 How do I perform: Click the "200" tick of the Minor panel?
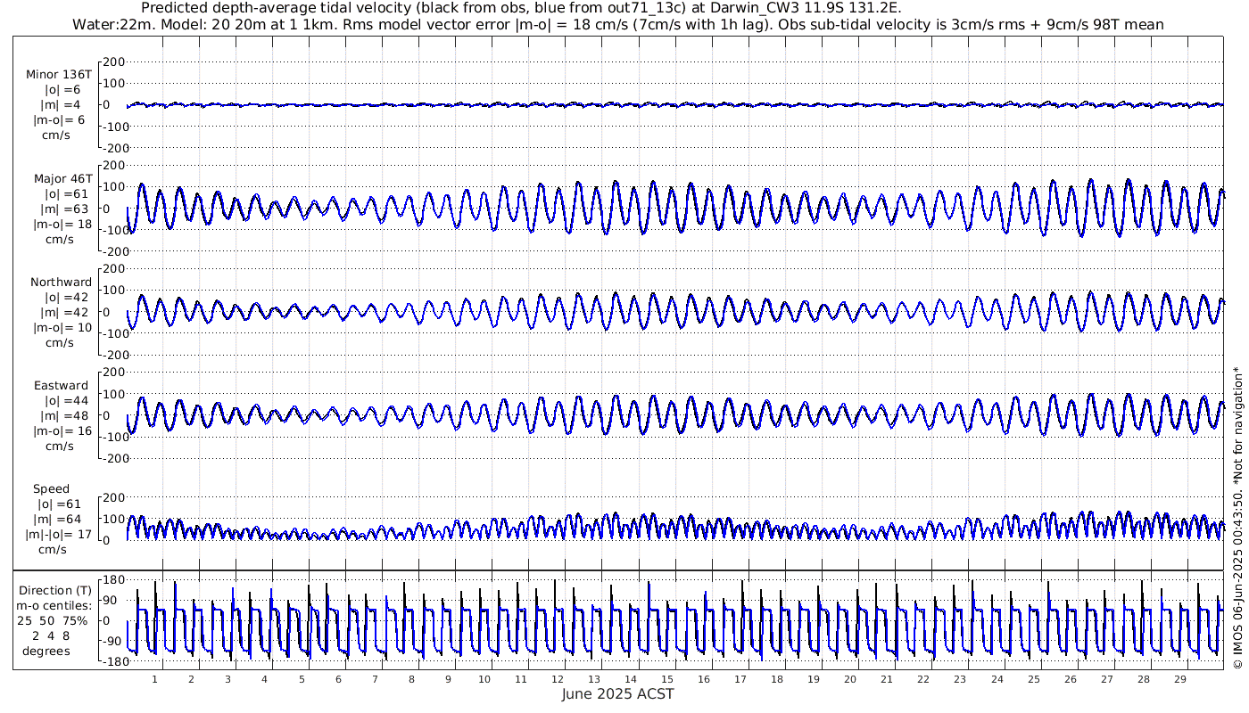[x=113, y=61]
